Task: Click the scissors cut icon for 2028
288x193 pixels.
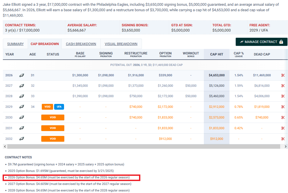Action: point(283,96)
